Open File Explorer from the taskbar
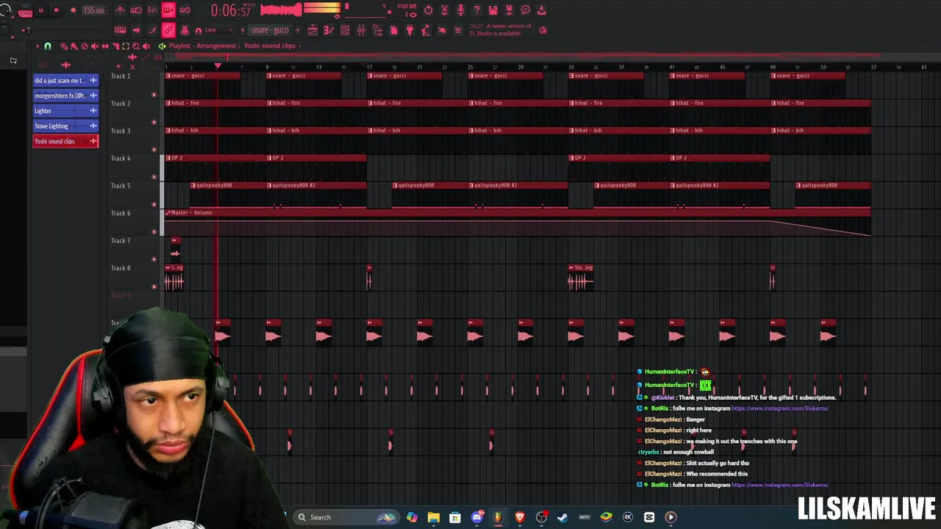 tap(434, 517)
